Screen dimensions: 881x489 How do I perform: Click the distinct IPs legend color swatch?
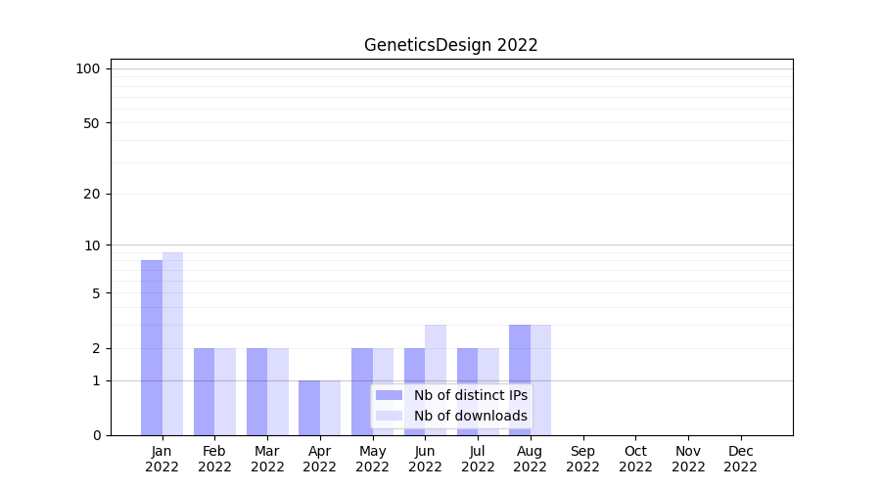pyautogui.click(x=389, y=395)
